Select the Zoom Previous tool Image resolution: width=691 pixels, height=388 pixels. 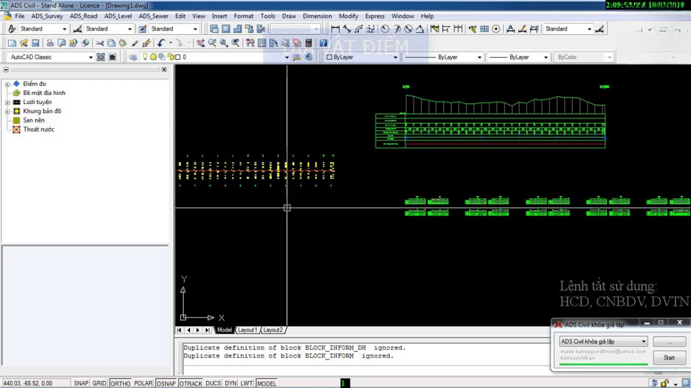click(x=236, y=43)
